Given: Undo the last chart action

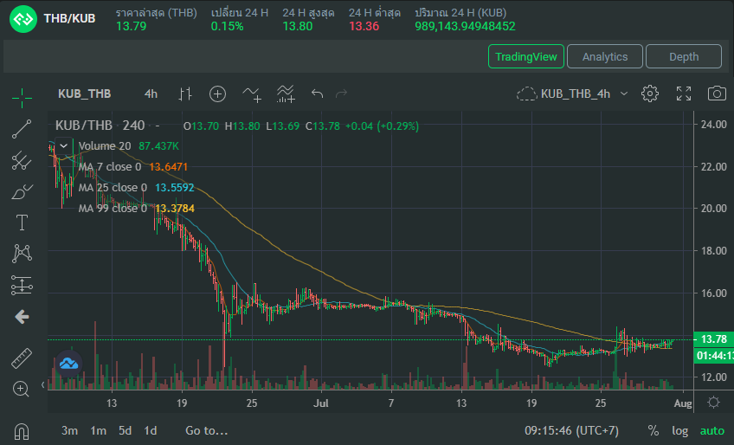Looking at the screenshot, I should [x=318, y=94].
